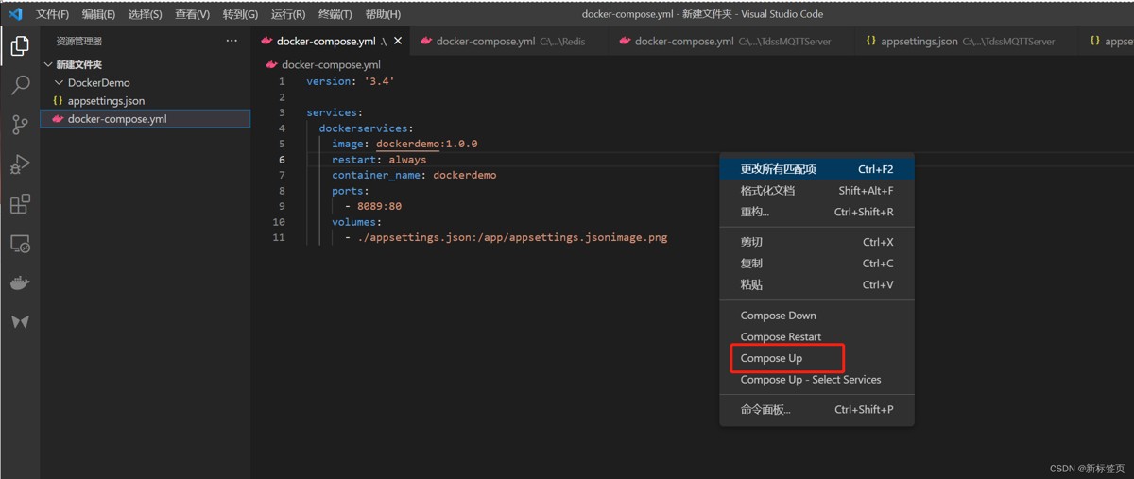Open the Extensions view

(x=20, y=204)
